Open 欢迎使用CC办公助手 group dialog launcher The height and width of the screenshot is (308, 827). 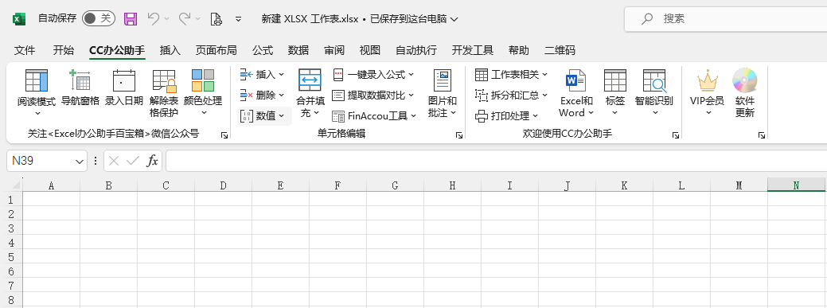[x=676, y=135]
